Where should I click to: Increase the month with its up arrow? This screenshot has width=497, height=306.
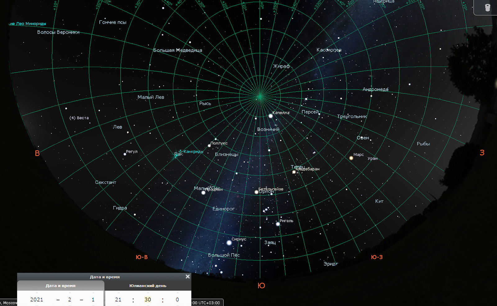pos(70,293)
